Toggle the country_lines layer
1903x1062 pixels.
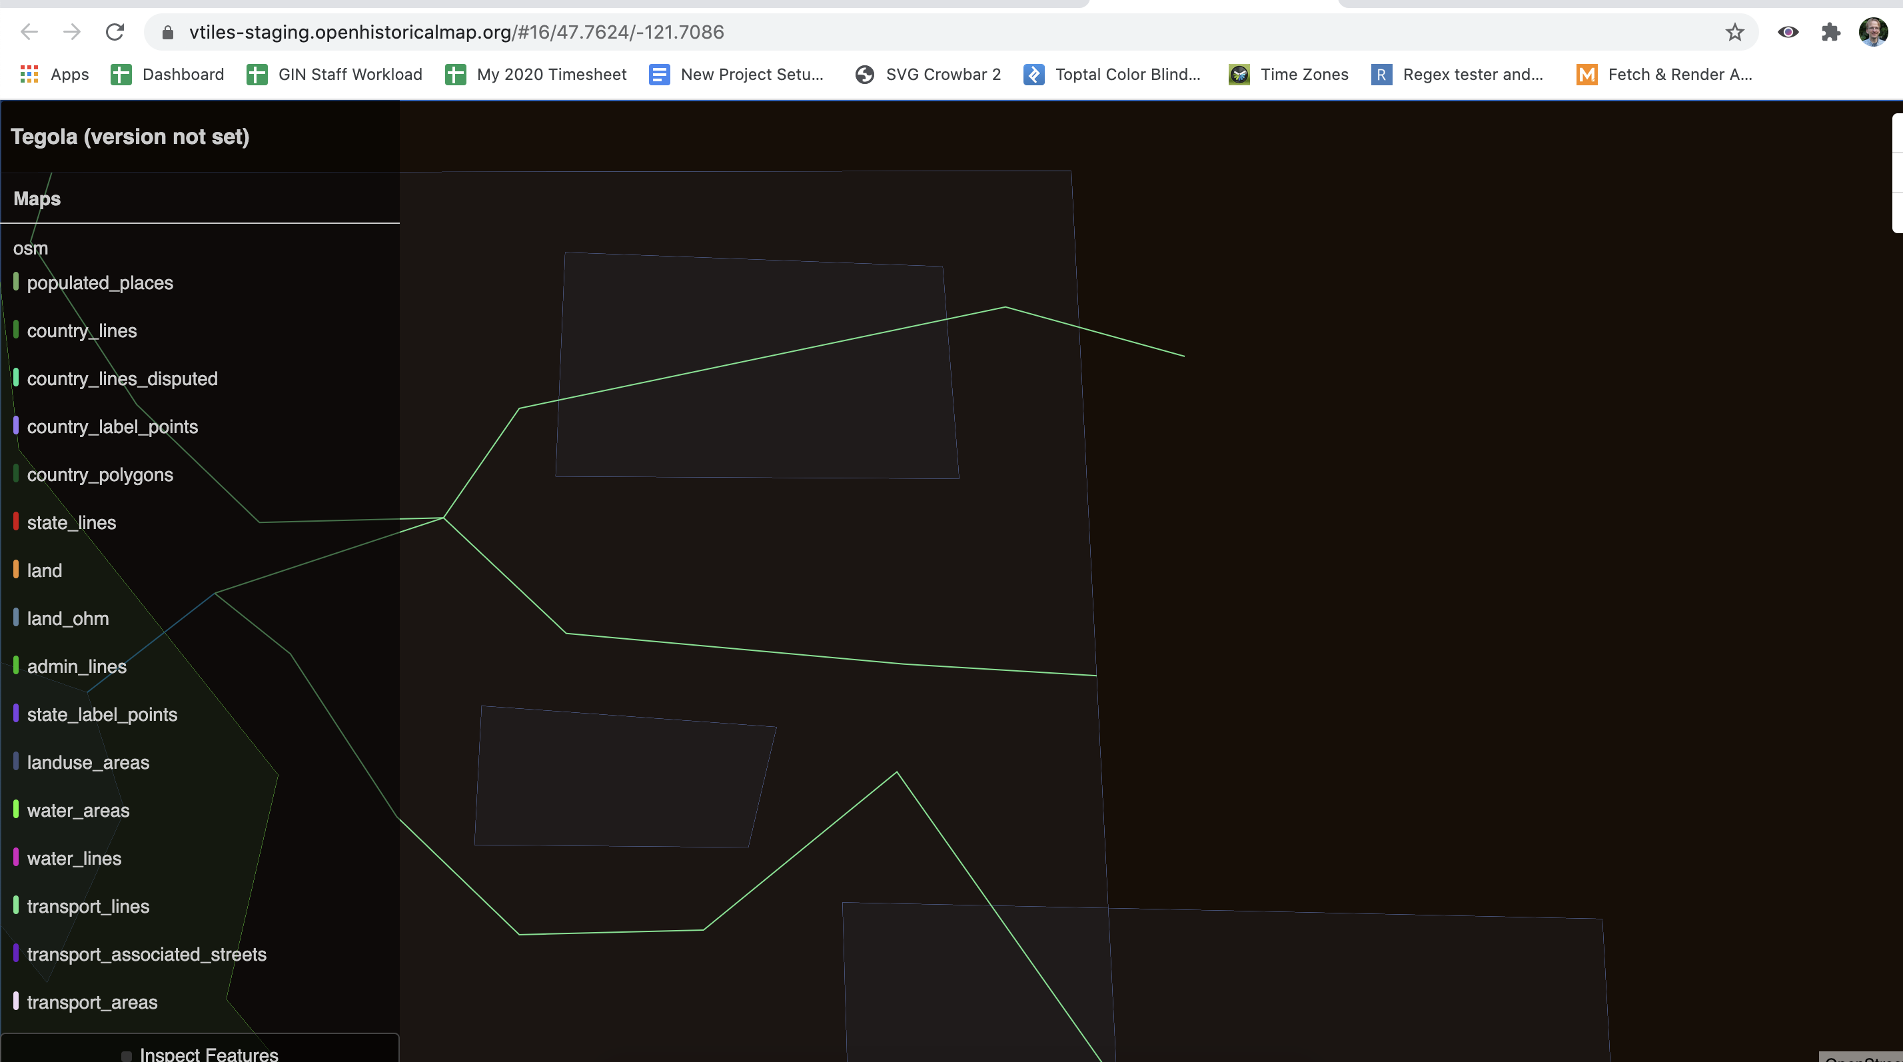tap(75, 331)
